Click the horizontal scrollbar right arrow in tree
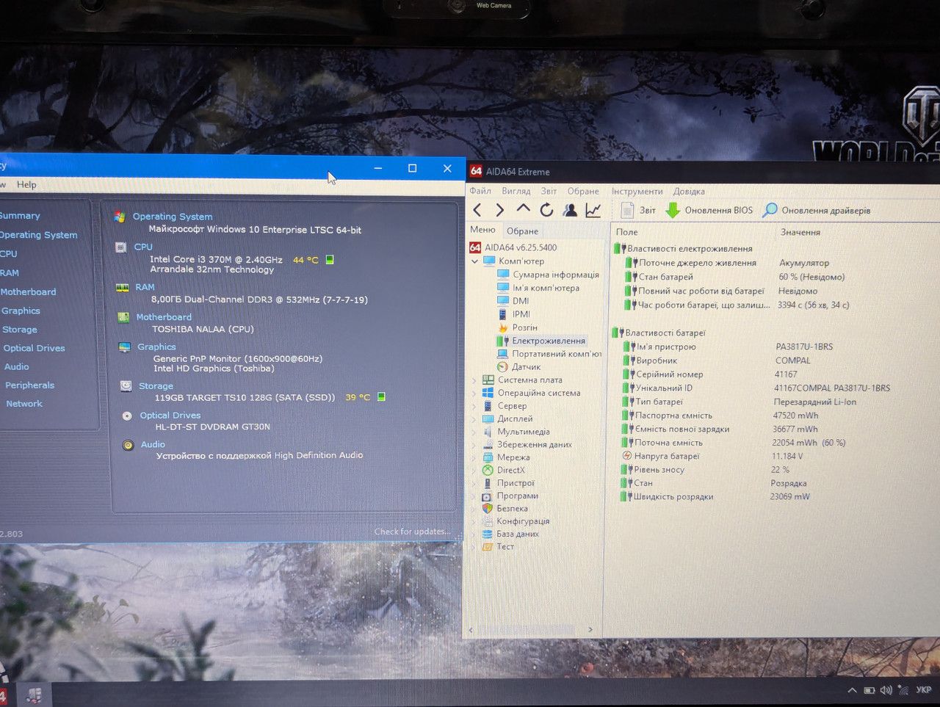This screenshot has width=940, height=707. click(x=590, y=630)
